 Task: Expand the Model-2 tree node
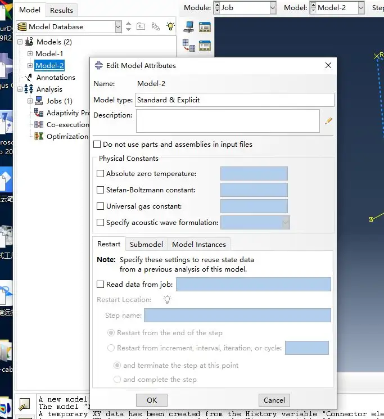point(30,65)
